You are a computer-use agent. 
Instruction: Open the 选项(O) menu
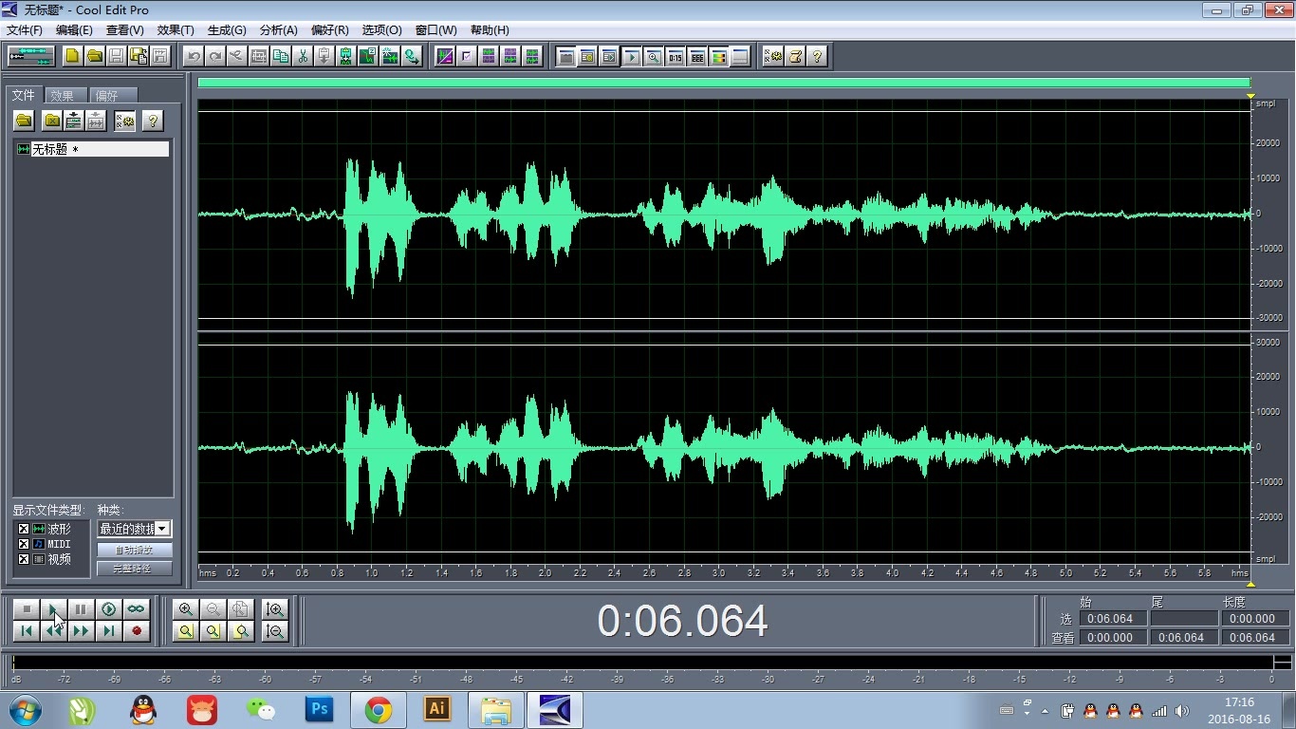coord(382,30)
